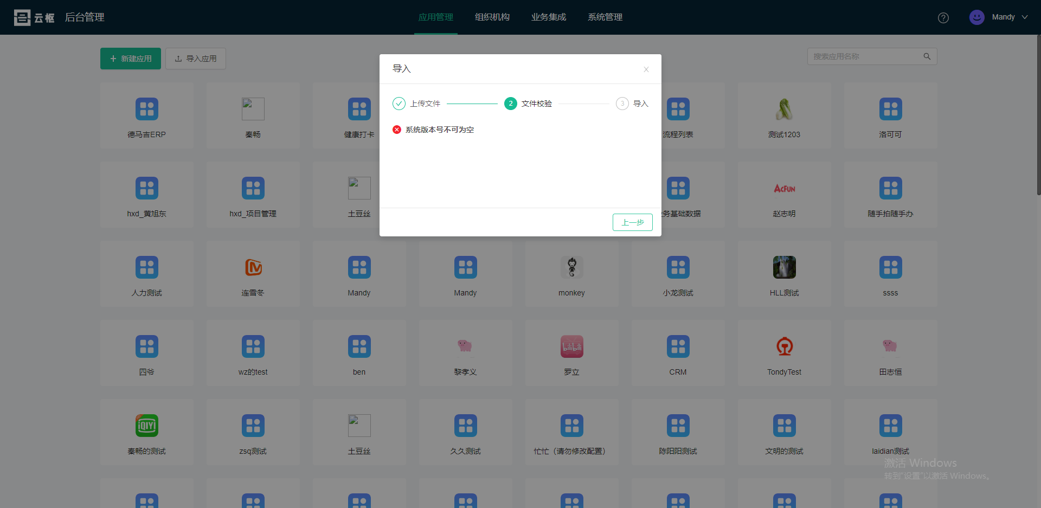Open the 测试1203 app icon
Image resolution: width=1041 pixels, height=508 pixels.
(x=785, y=109)
